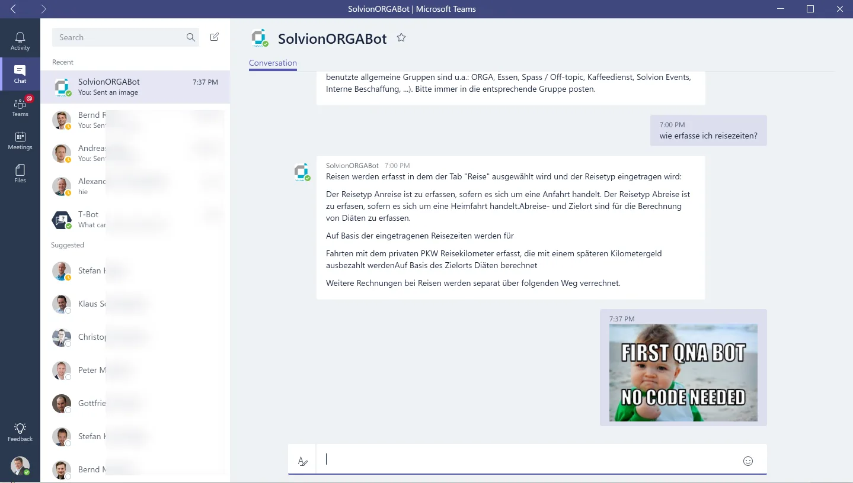Open the chat with T-Bot
853x483 pixels.
pos(119,218)
